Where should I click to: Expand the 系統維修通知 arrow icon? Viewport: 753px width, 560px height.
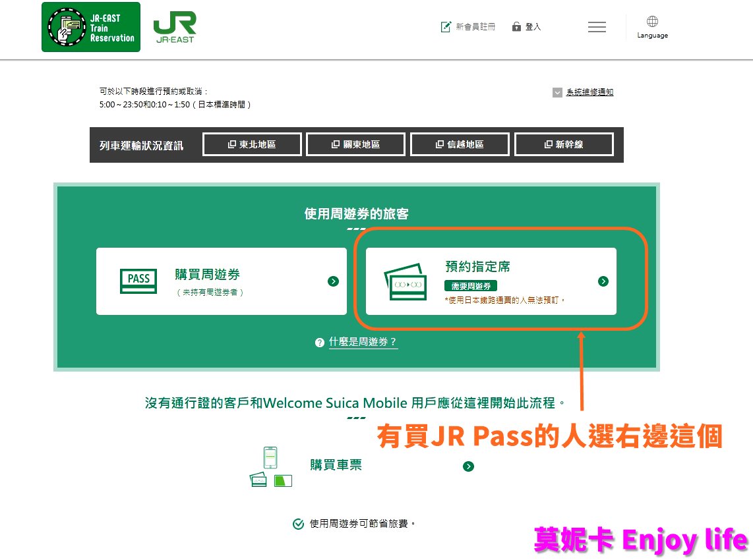pos(557,93)
